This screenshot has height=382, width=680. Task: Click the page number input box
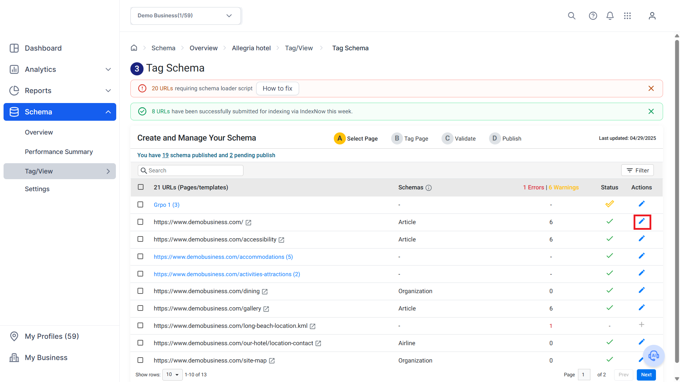tap(584, 375)
